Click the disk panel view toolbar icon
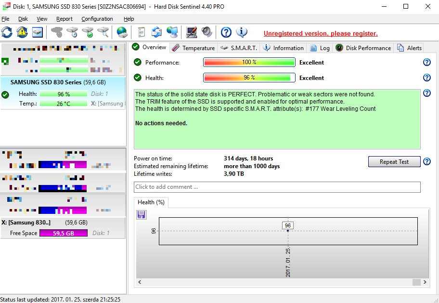Viewport: 439px width, 303px height. click(37, 32)
